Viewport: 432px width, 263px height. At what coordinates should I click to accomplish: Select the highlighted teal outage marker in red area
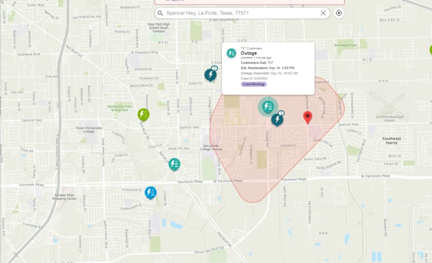click(x=268, y=106)
